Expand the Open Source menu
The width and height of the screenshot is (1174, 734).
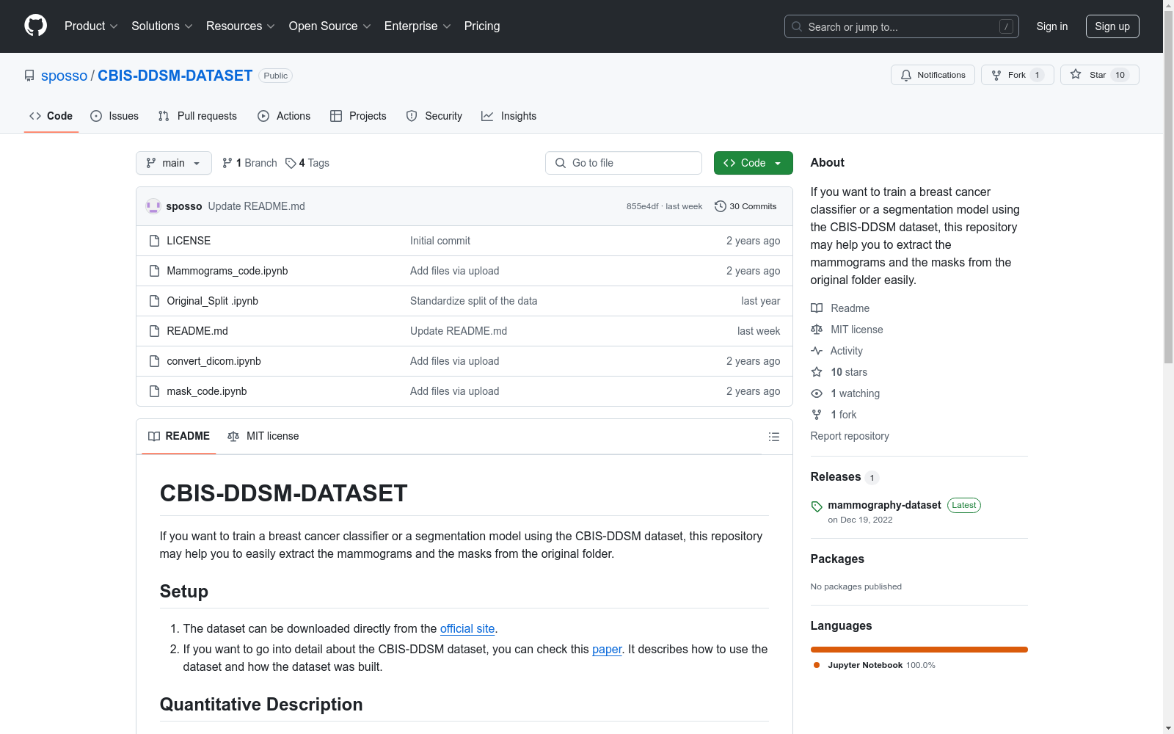(330, 26)
